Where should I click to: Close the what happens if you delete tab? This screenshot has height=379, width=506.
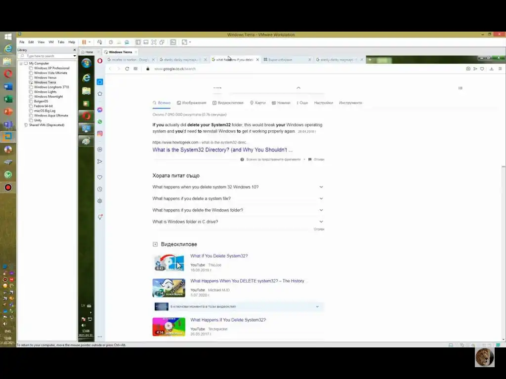tap(257, 60)
